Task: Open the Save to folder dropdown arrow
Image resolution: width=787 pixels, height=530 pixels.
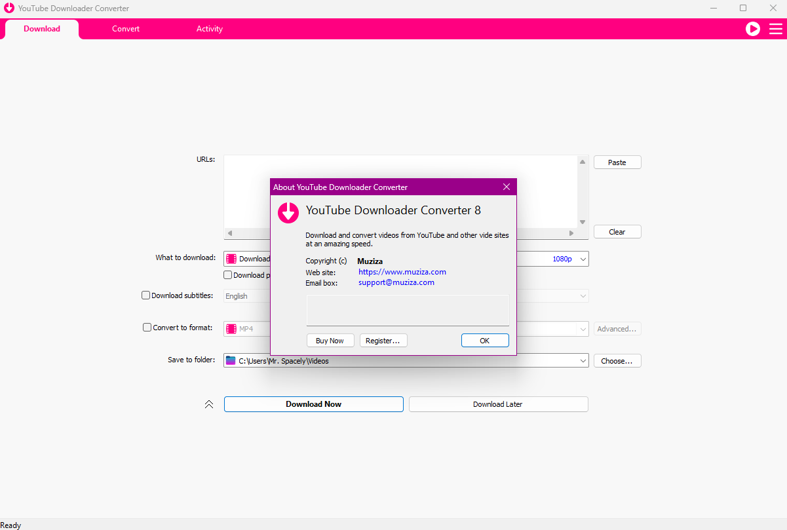Action: pyautogui.click(x=583, y=360)
